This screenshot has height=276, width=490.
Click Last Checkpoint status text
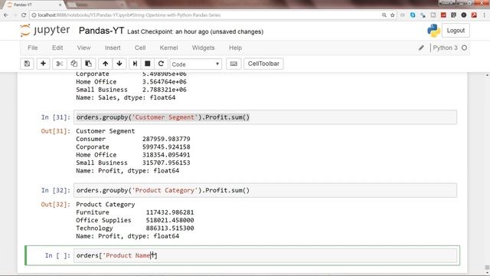click(195, 31)
